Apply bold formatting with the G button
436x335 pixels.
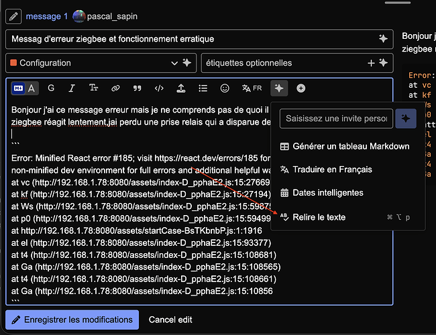51,88
